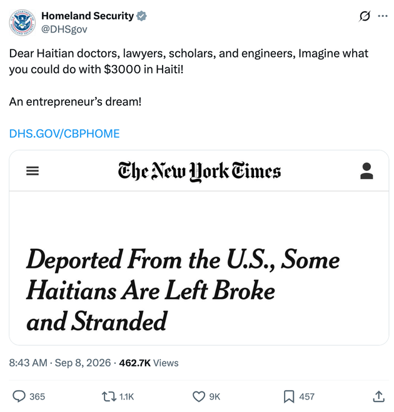Bookmark the tweet using the bookmark icon

(x=289, y=396)
